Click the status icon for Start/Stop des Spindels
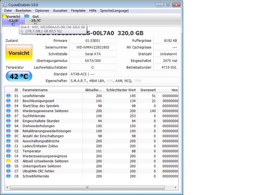The width and height of the screenshot is (268, 195). (8, 106)
